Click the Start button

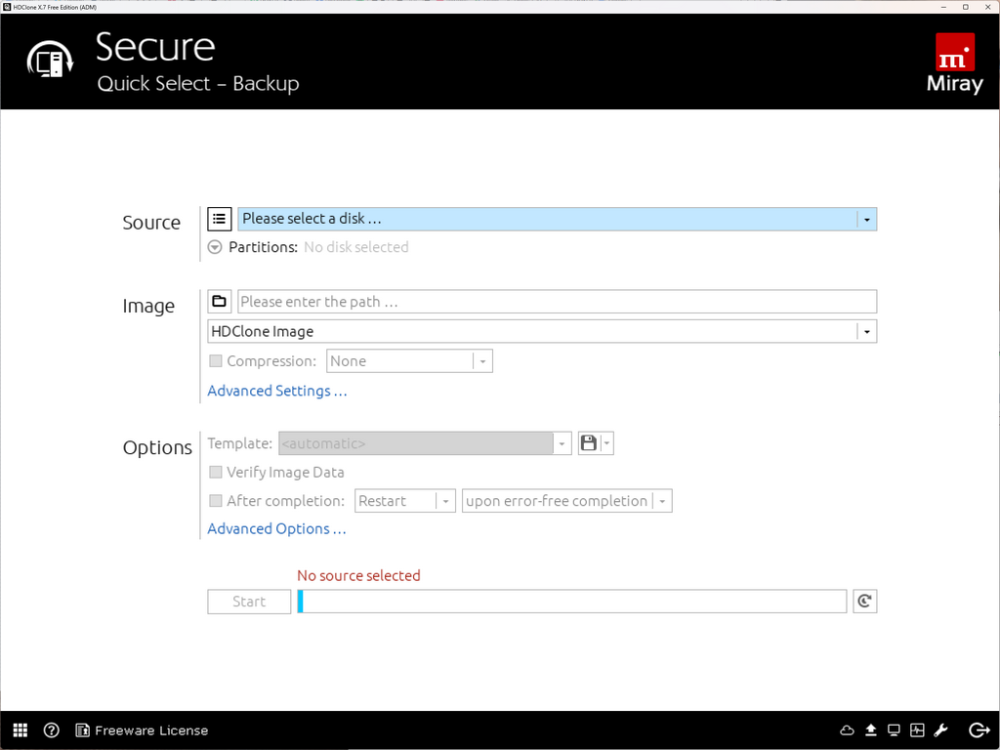point(249,602)
